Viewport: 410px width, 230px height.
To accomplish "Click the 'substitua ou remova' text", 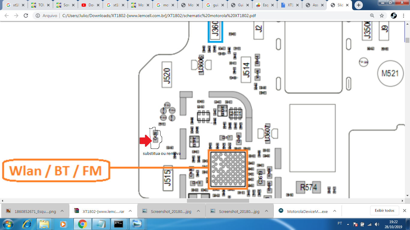I will 162,153.
